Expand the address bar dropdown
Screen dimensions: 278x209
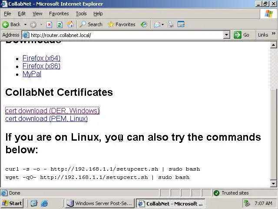226,35
